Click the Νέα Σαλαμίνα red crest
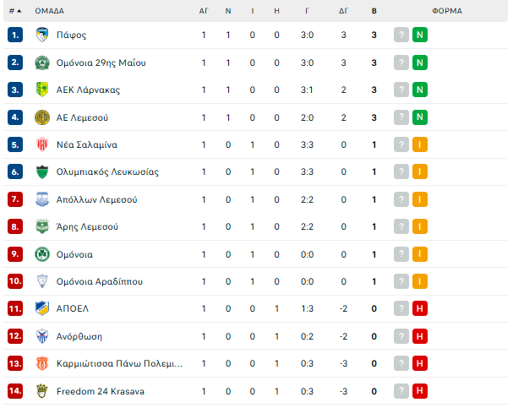The height and width of the screenshot is (408, 513). click(42, 144)
